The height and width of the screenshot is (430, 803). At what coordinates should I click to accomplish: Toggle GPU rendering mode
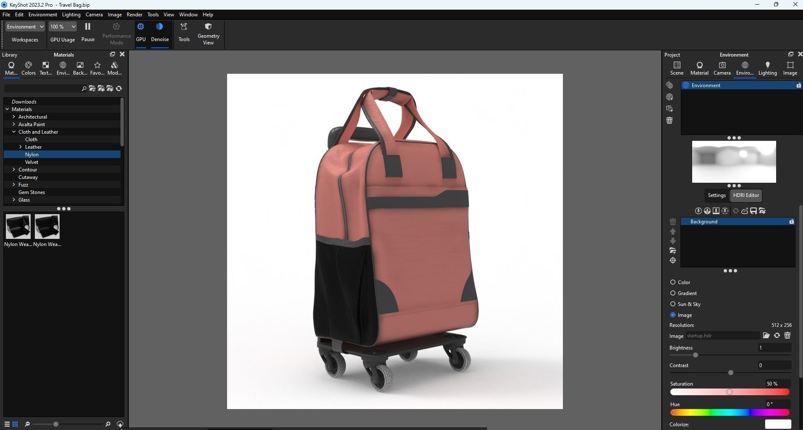[x=141, y=33]
